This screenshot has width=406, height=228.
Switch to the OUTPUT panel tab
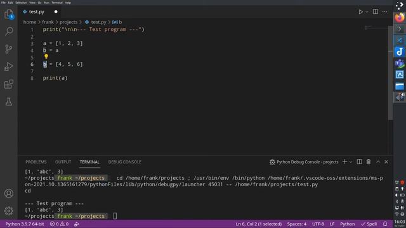[x=63, y=162]
